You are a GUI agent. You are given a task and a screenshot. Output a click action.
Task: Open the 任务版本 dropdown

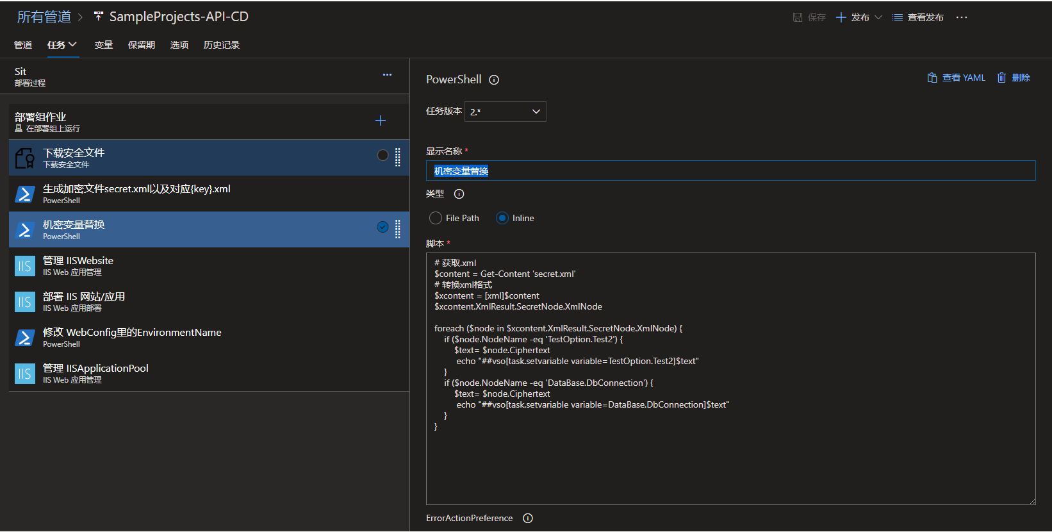pyautogui.click(x=505, y=112)
